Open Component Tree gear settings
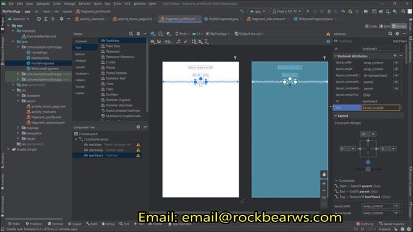 click(x=138, y=127)
